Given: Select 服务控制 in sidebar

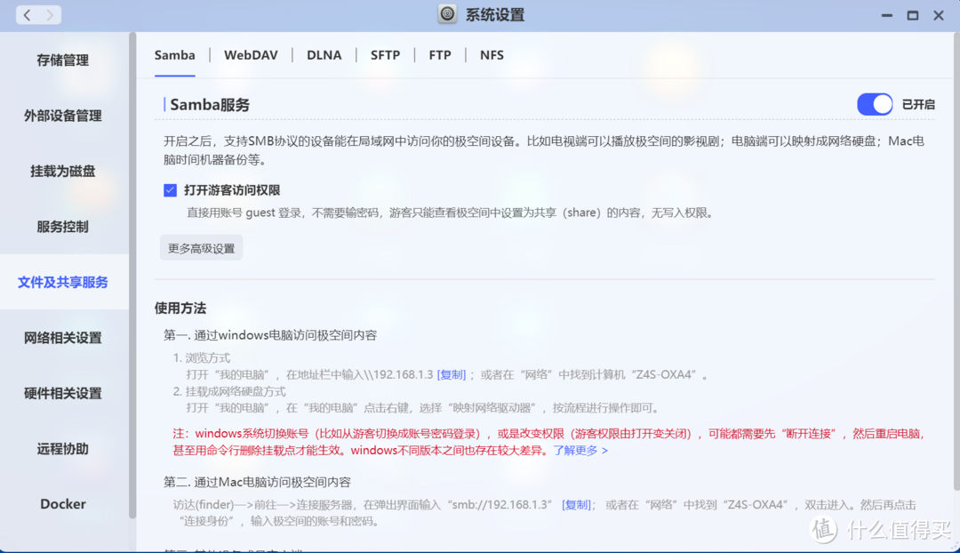Looking at the screenshot, I should tap(63, 227).
